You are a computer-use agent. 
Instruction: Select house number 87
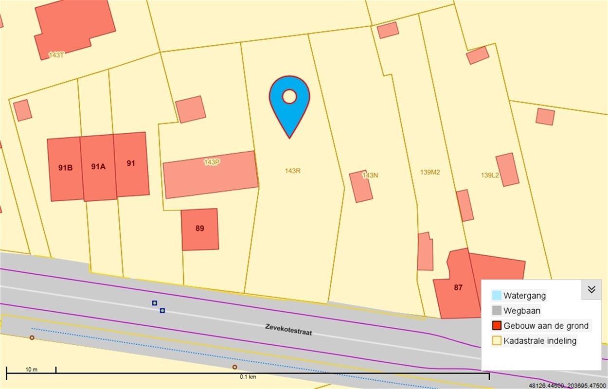458,287
